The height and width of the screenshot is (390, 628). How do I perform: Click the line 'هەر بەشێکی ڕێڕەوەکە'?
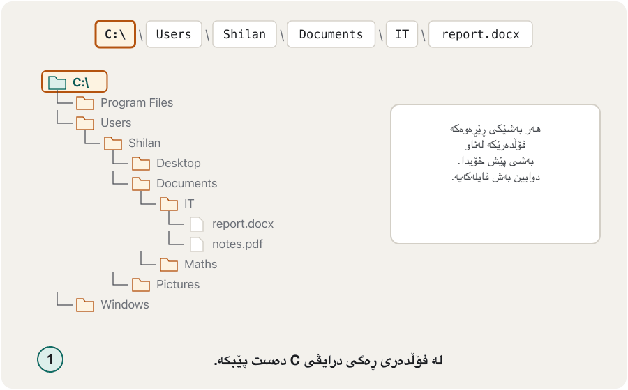[x=495, y=129]
